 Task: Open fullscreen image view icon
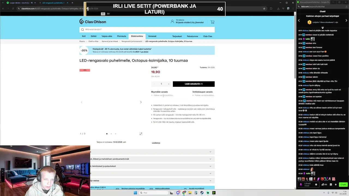(x=141, y=134)
